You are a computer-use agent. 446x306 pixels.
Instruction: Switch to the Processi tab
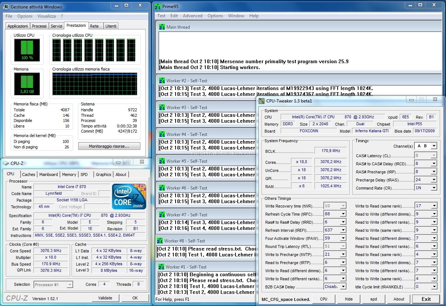[x=39, y=26]
